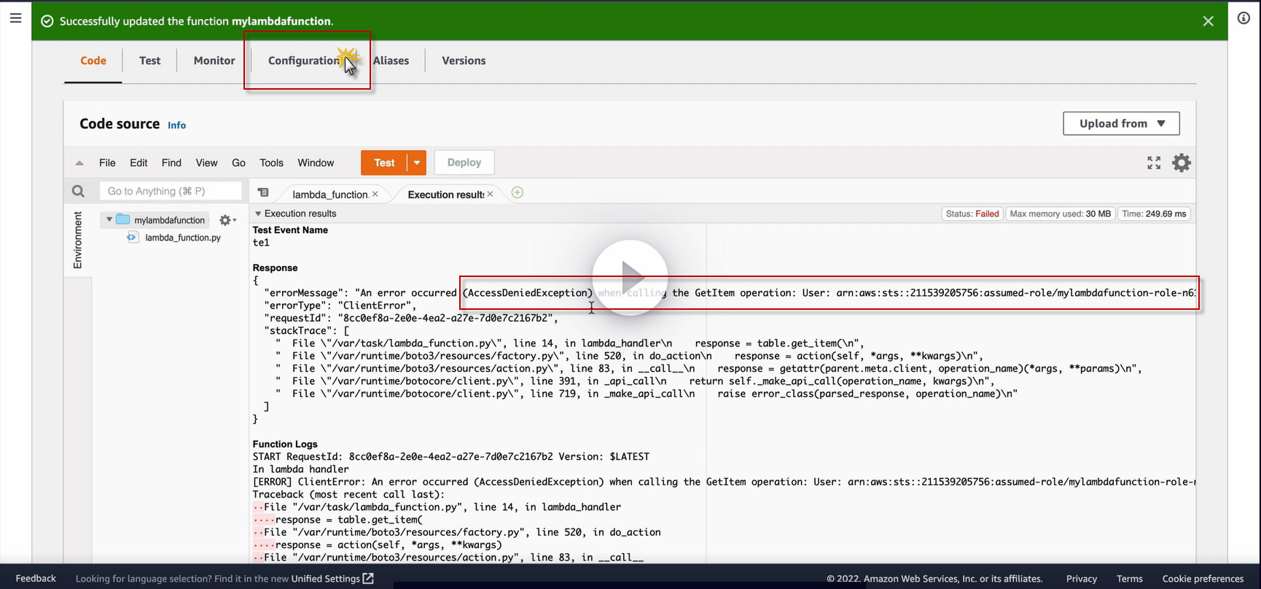Click the info circle icon at top right

pyautogui.click(x=1244, y=18)
